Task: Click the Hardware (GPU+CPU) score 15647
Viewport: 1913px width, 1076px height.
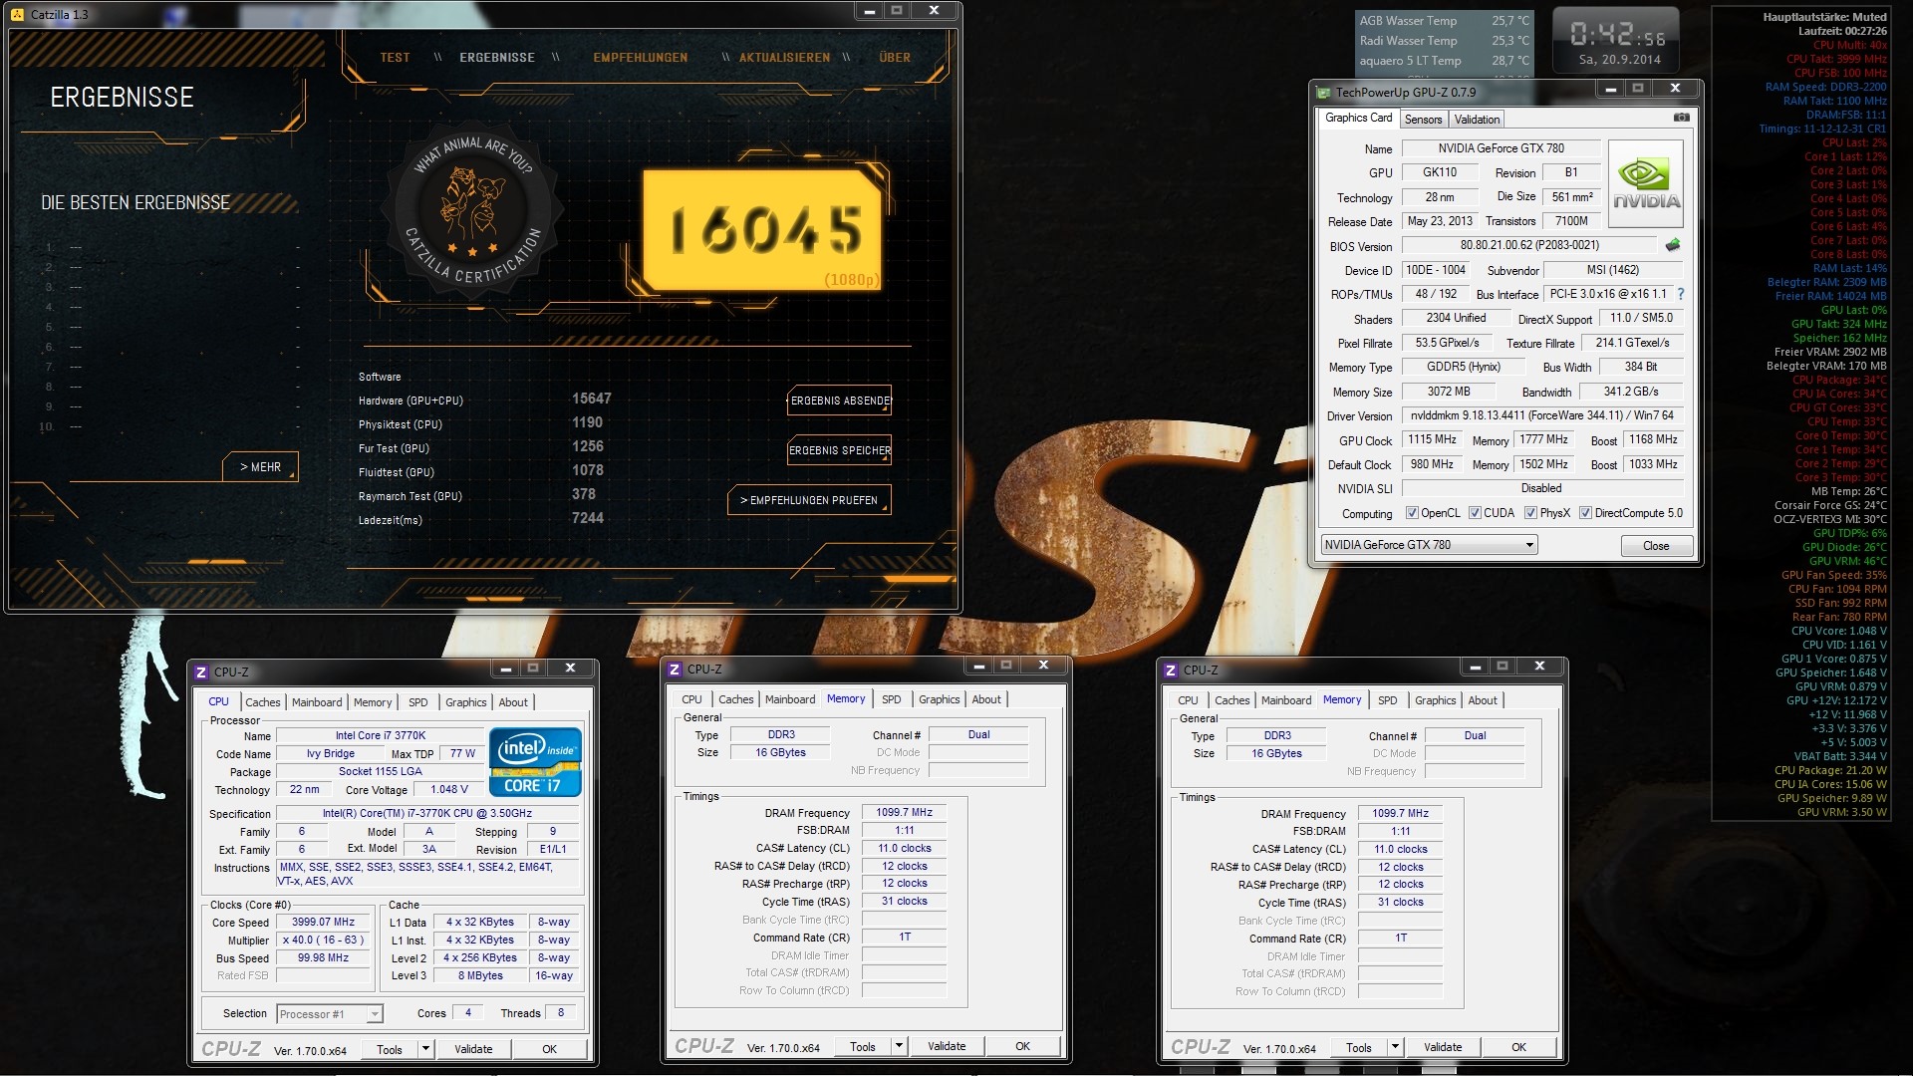Action: pos(591,399)
